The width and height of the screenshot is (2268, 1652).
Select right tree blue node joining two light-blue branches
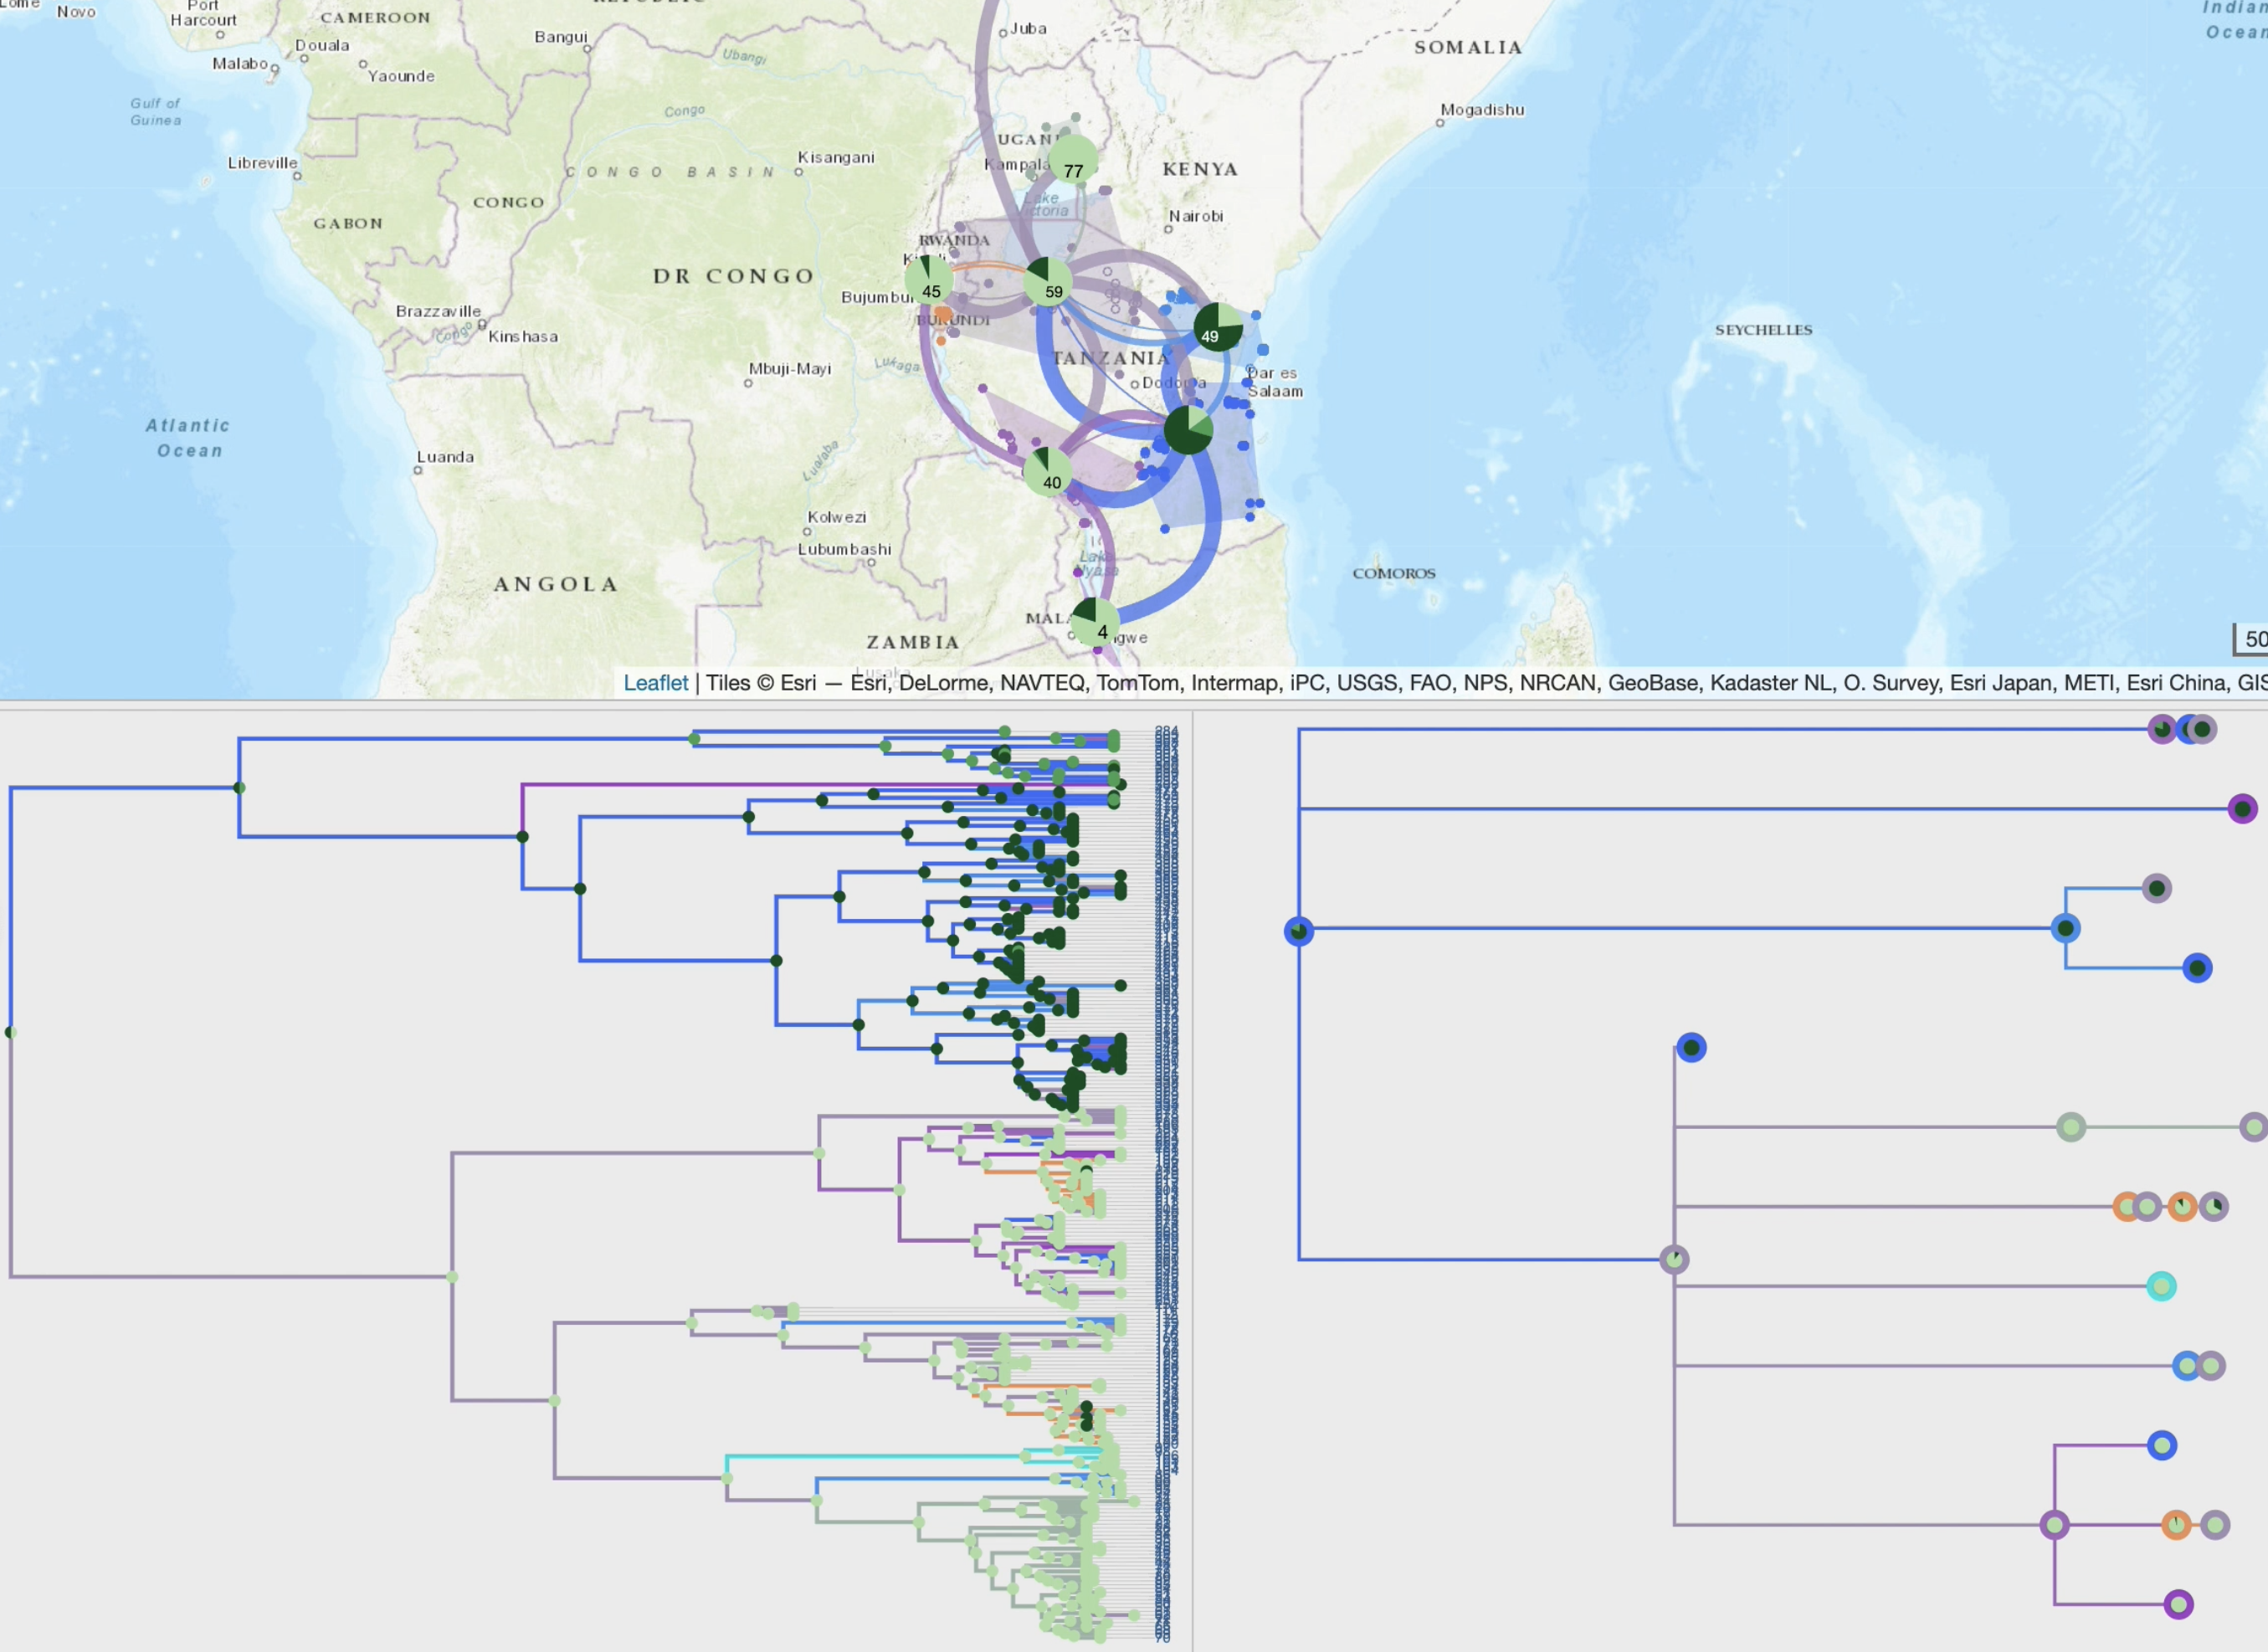[x=2066, y=928]
